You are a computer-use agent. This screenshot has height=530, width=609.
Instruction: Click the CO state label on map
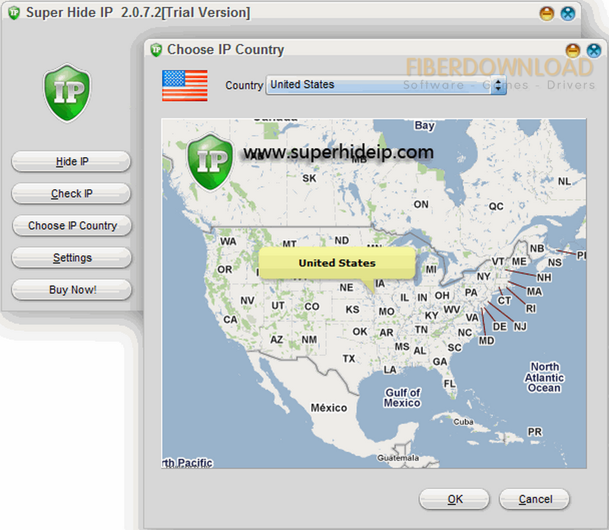point(312,306)
